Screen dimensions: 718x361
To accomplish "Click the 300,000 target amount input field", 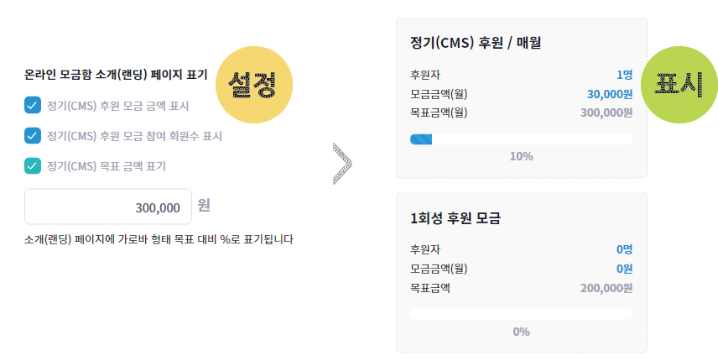I will coord(108,207).
